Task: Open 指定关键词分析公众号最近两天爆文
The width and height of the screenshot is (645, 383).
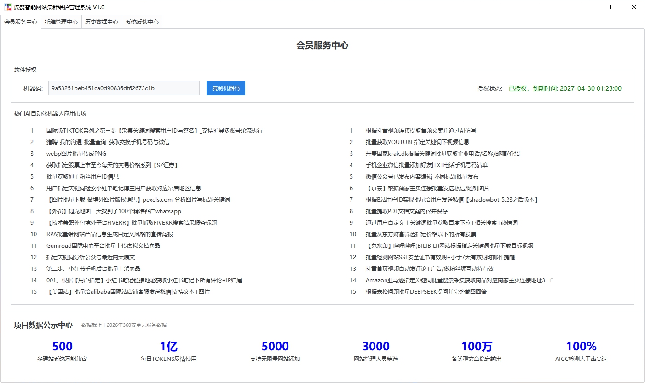Action: click(x=91, y=257)
